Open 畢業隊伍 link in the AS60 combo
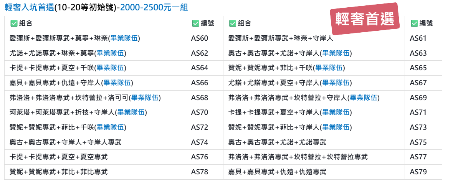This screenshot has width=453, height=187. [x=124, y=38]
